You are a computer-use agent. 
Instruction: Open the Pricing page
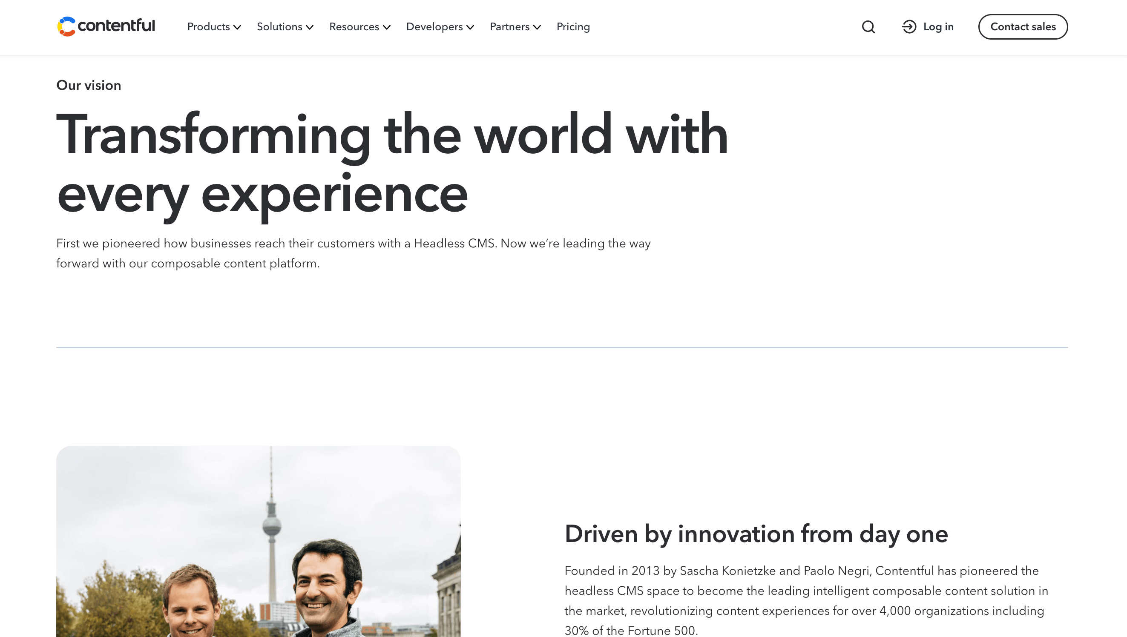[x=573, y=27]
